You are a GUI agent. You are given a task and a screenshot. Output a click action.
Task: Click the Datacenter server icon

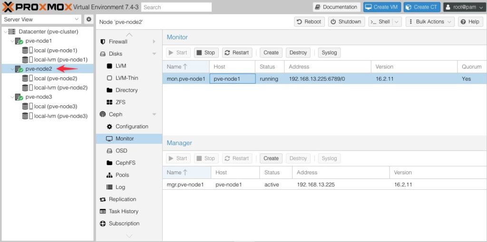click(x=12, y=32)
